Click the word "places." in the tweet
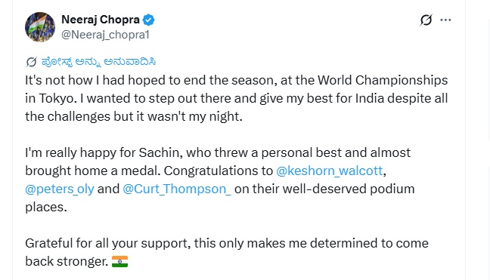Screen dimensions: 490x280 [x=46, y=207]
